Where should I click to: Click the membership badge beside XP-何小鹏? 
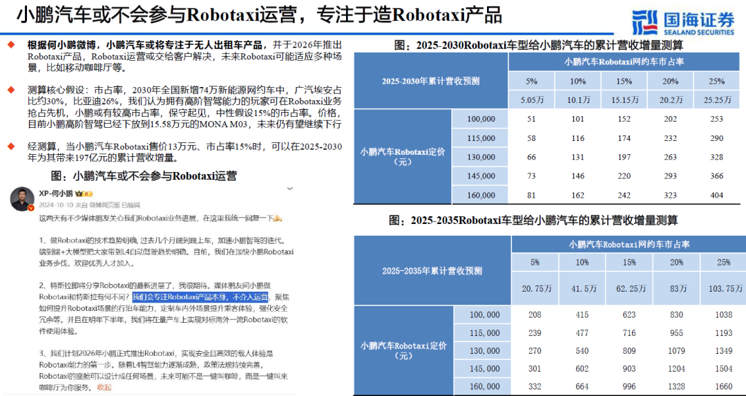click(x=84, y=194)
